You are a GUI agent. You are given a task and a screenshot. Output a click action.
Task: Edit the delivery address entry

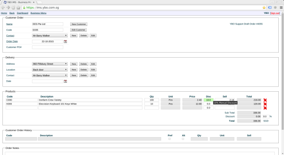pos(93,64)
